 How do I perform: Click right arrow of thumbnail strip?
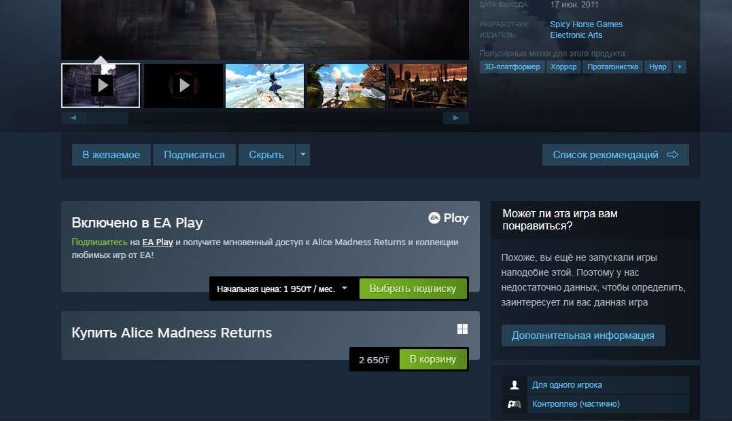tap(455, 118)
